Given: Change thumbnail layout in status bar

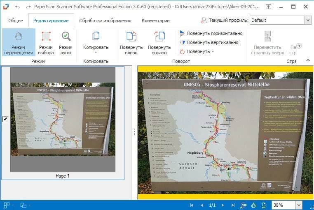Looking at the screenshot, I should [x=7, y=205].
